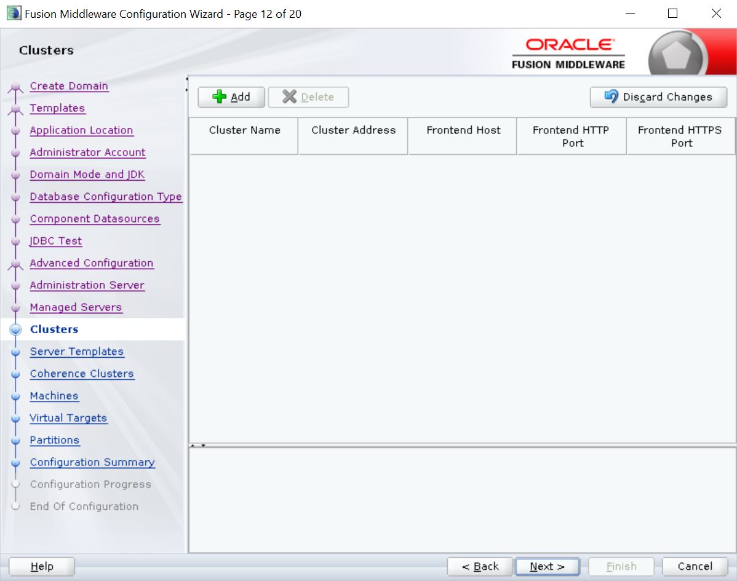Screen dimensions: 737x581
Task: Minimize the wizard window
Action: coord(631,13)
